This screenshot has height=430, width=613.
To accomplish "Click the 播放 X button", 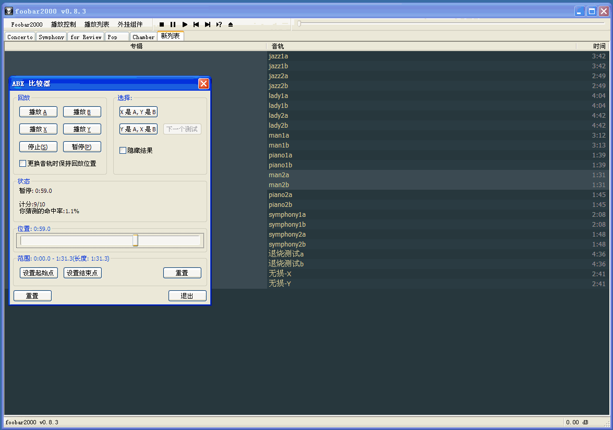I will [38, 129].
